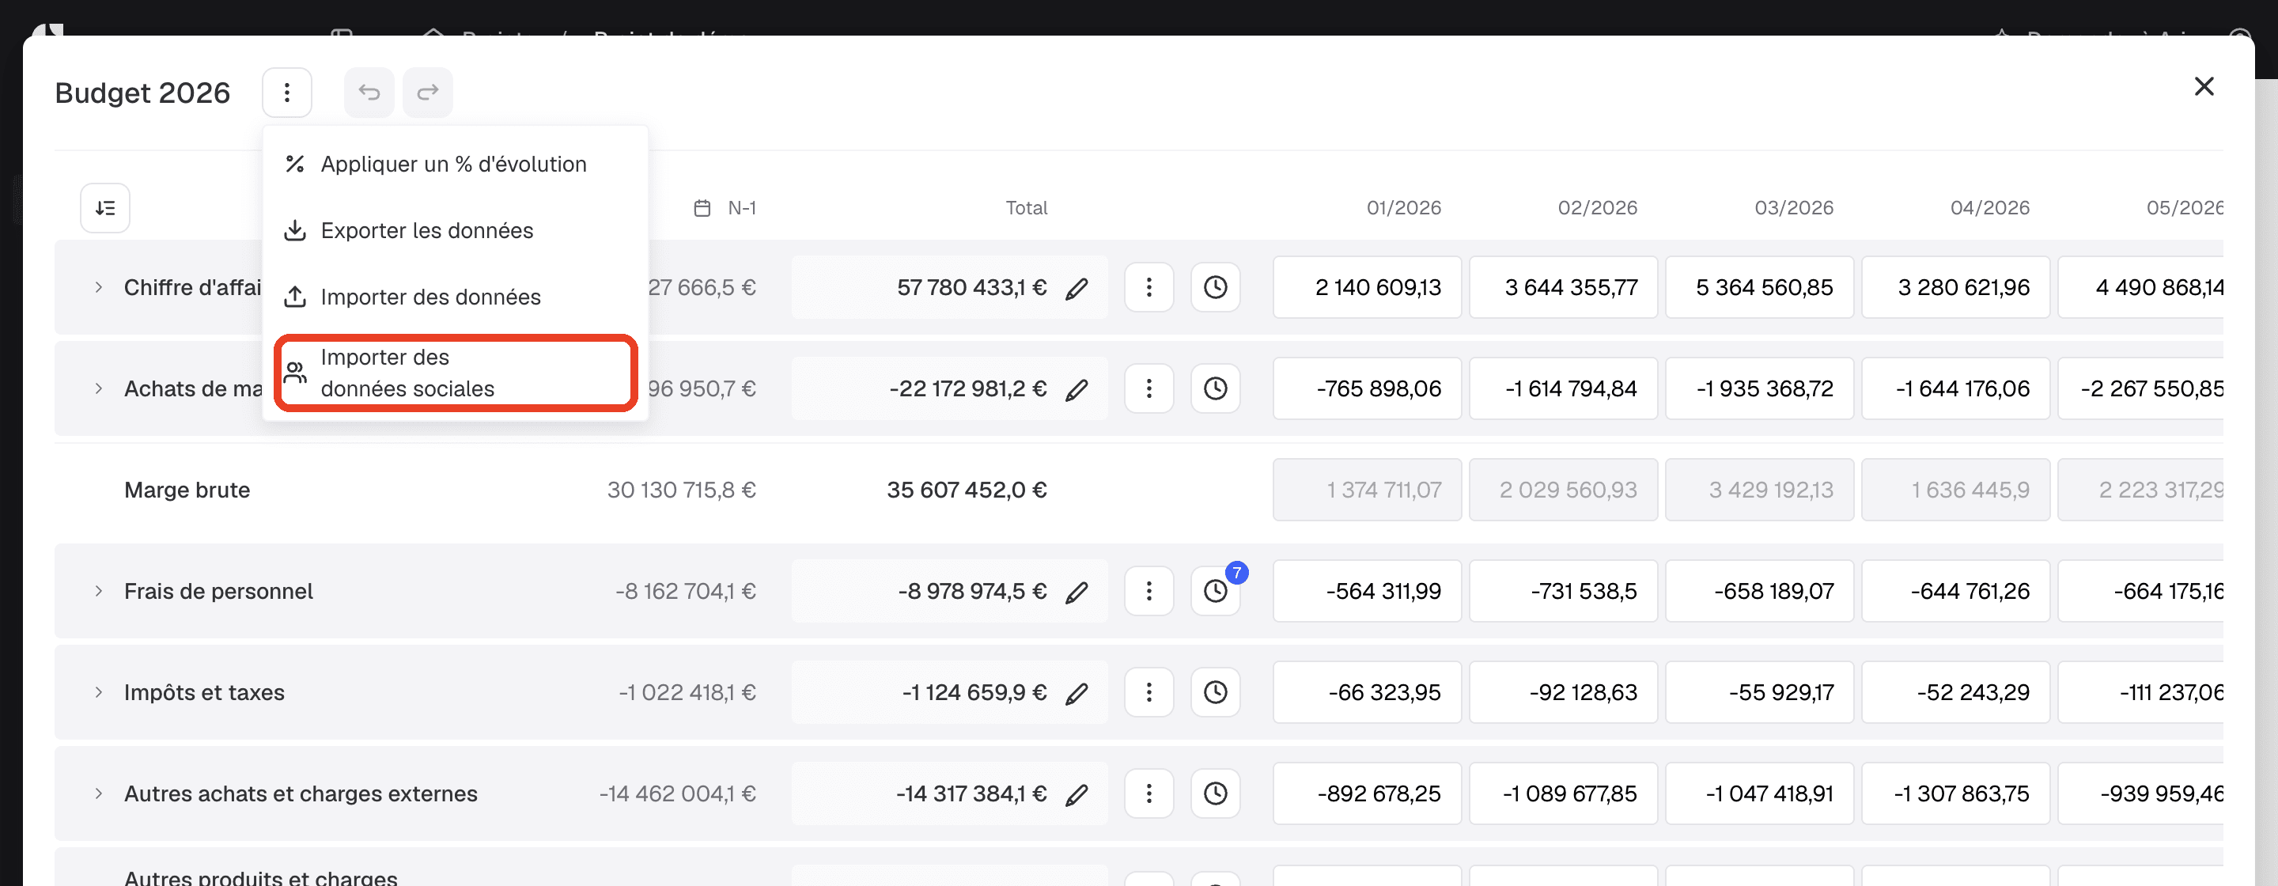Edit Impôts et taxes total with pencil
2278x886 pixels.
click(1077, 693)
